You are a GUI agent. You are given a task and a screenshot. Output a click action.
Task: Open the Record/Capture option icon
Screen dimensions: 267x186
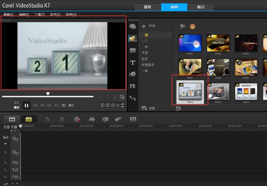coord(77,119)
